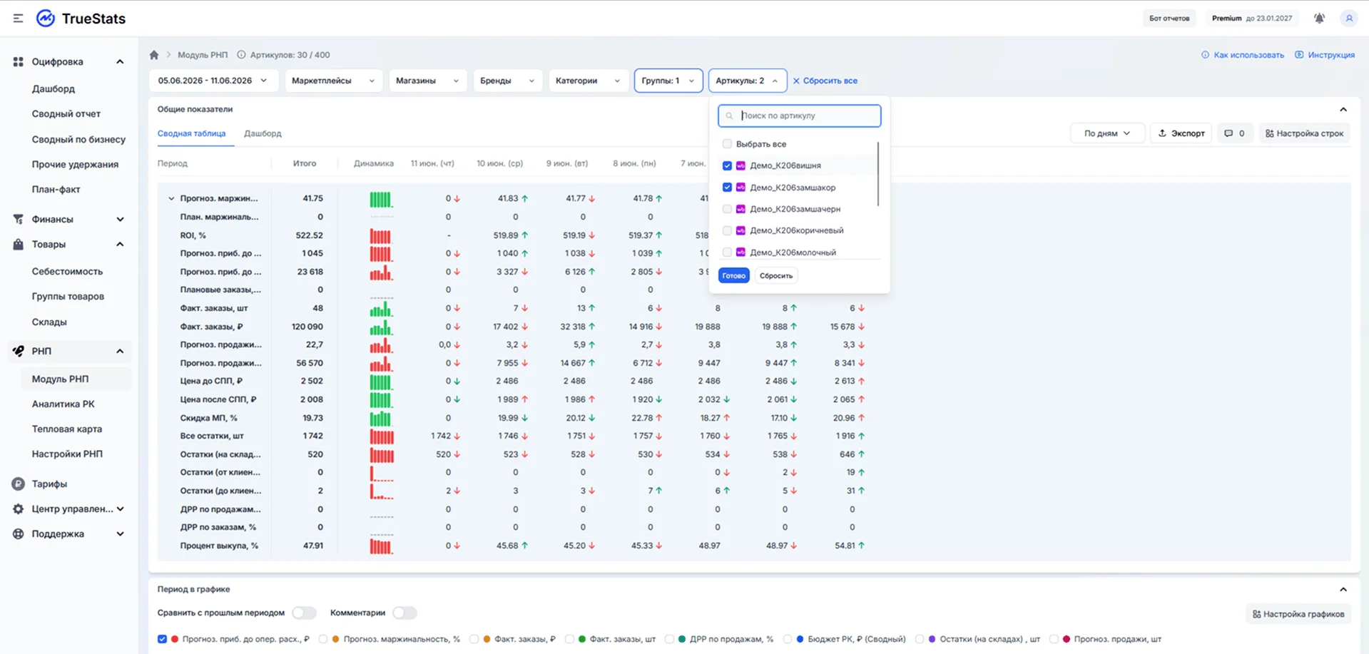Screen dimensions: 1369x654
Task: Switch to the Дашборд tab
Action: (263, 133)
